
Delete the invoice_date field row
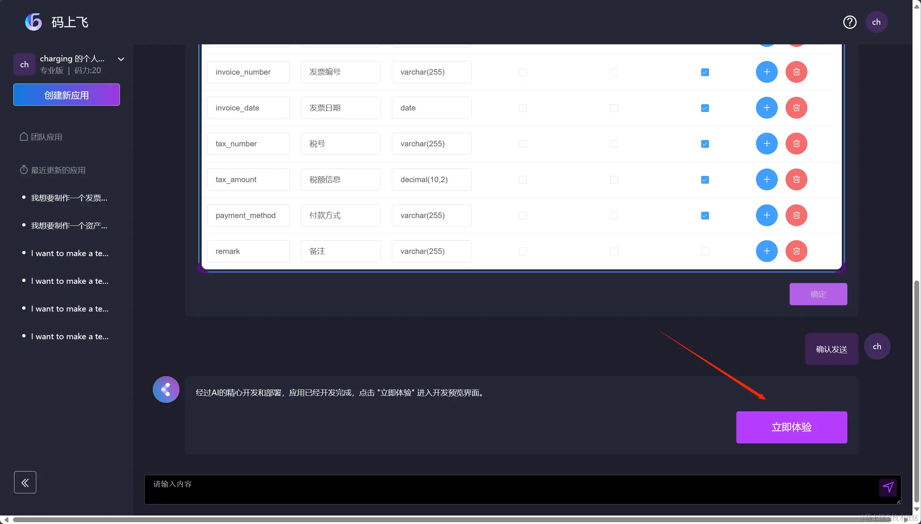tap(796, 108)
